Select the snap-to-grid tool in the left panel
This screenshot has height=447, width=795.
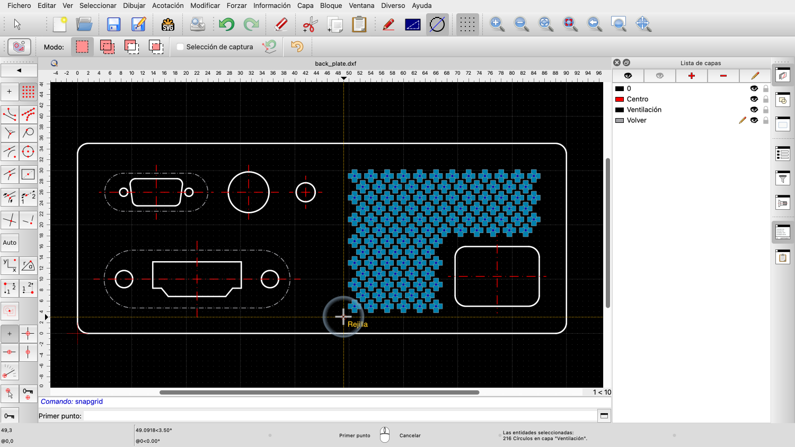pos(28,92)
